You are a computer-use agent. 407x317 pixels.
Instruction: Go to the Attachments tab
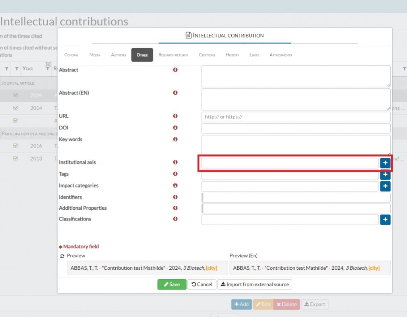coord(281,55)
